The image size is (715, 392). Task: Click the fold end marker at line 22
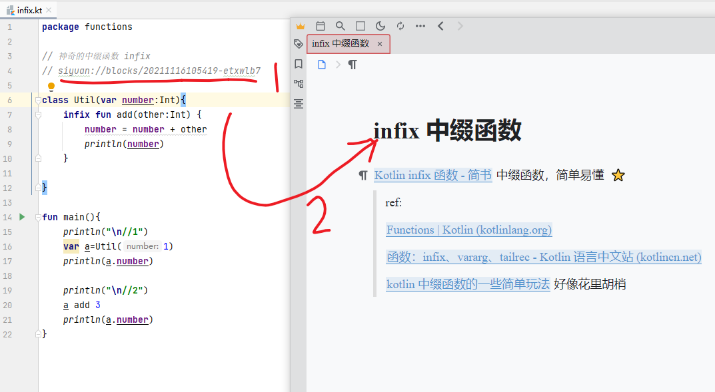pos(38,334)
